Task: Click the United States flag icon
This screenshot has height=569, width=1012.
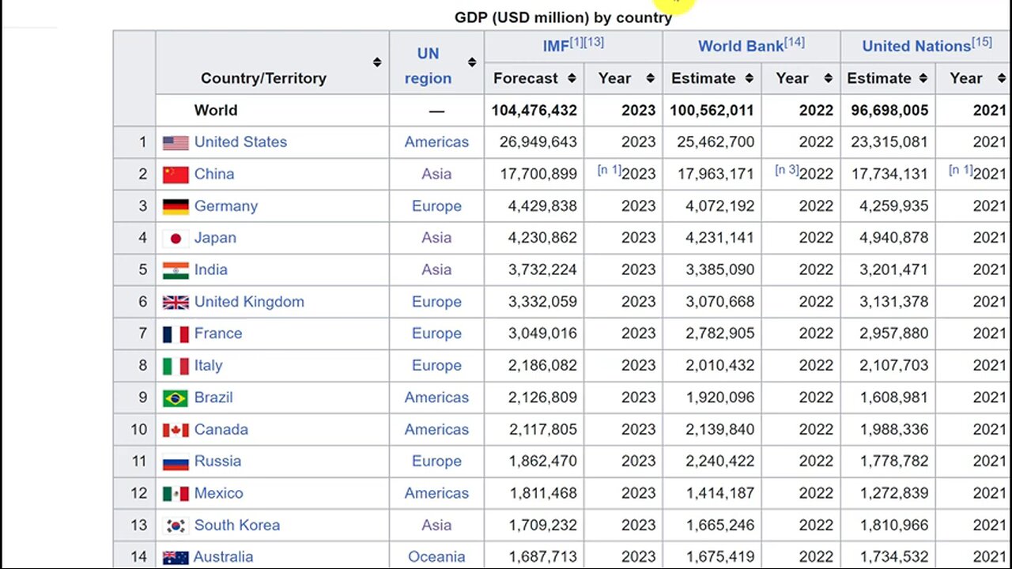Action: [176, 143]
